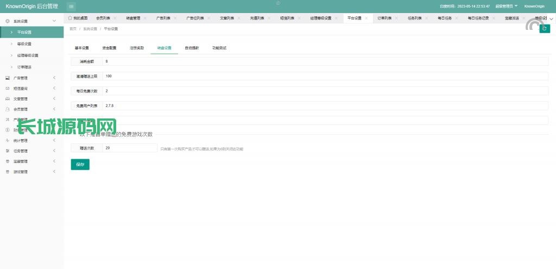This screenshot has width=556, height=269.
Task: Click the 文章管理 book icon in sidebar
Action: point(8,99)
